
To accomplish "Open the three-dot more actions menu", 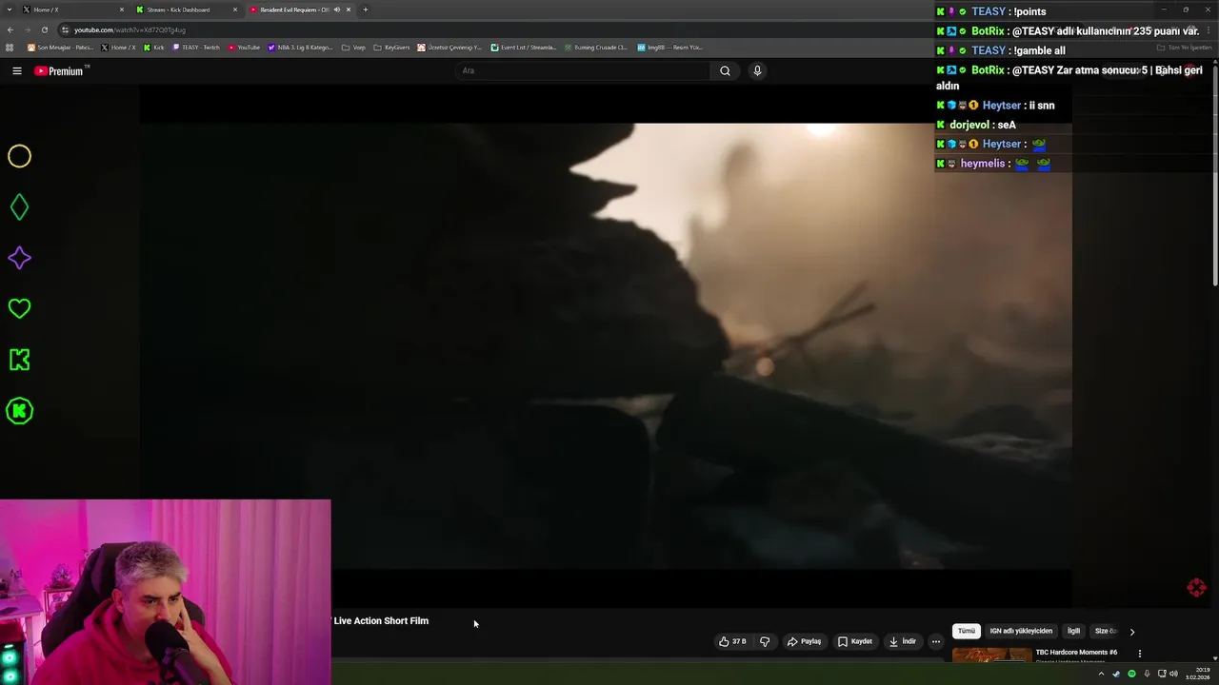I will pyautogui.click(x=935, y=641).
